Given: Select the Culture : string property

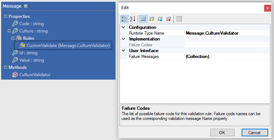Looking at the screenshot, I should click(x=34, y=31).
